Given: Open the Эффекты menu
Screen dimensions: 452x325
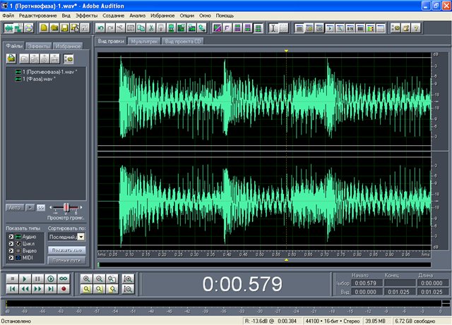Looking at the screenshot, I should coord(87,15).
